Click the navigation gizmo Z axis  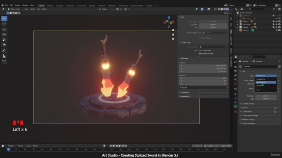pyautogui.click(x=169, y=18)
